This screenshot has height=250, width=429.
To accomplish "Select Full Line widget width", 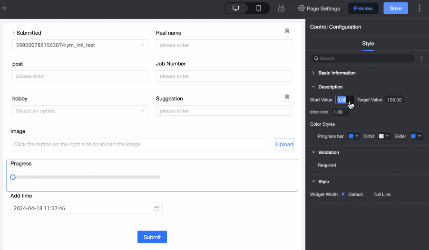I will point(369,194).
